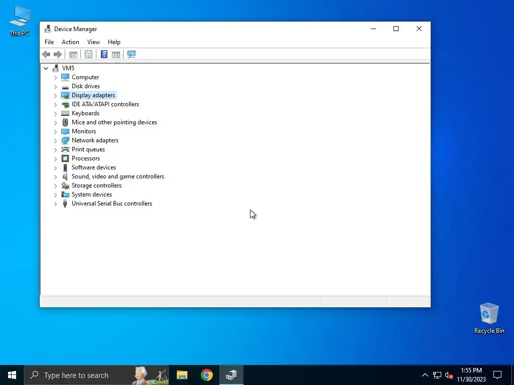Click the Computer category icon
This screenshot has width=514, height=385.
[x=65, y=77]
